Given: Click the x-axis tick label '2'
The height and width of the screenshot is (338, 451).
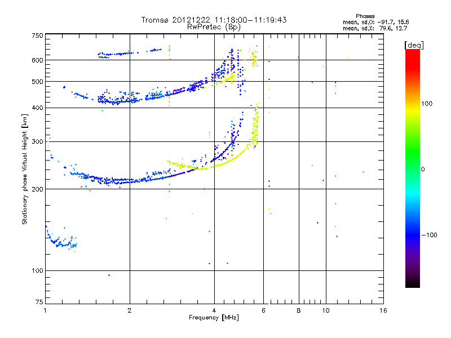Looking at the screenshot, I should 130,310.
